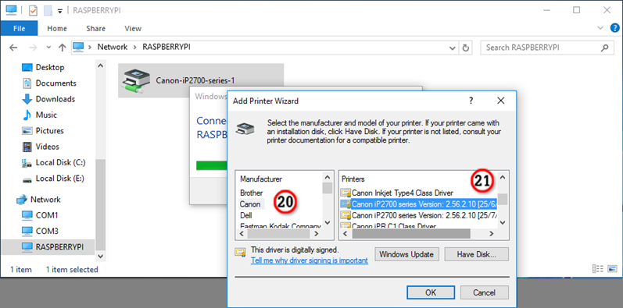Click the Have Disk button

[x=476, y=254]
